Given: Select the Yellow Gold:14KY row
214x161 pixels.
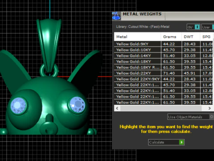Looking at the screenshot, I should point(164,55).
